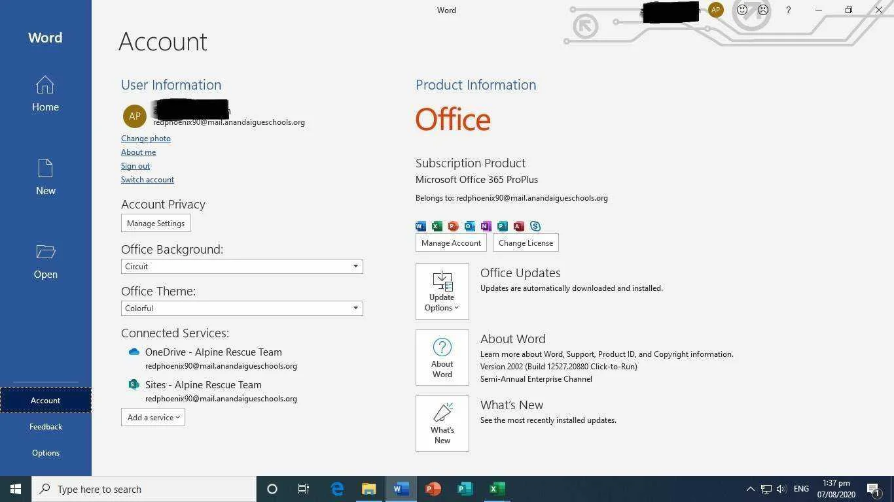894x502 pixels.
Task: Click the "Belongs to:" license owner line
Action: point(511,198)
